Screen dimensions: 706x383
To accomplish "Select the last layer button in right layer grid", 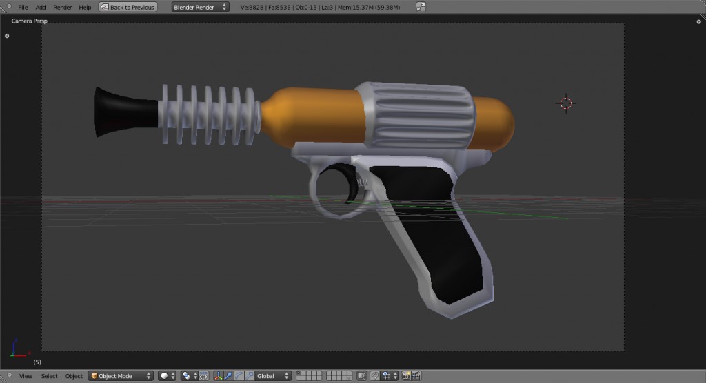I will 349,378.
